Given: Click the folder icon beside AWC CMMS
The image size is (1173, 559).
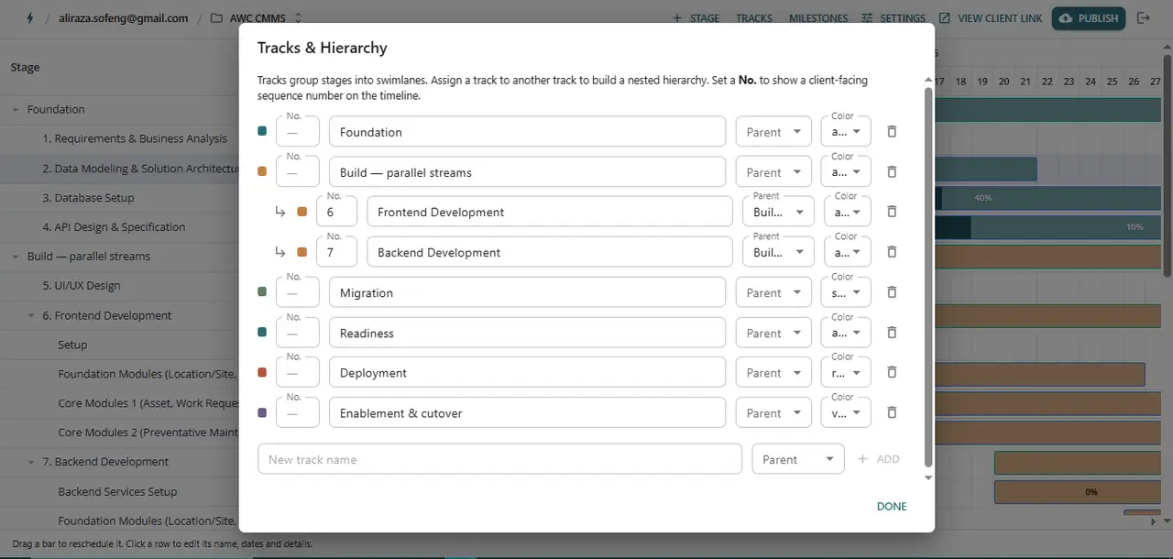Looking at the screenshot, I should (x=216, y=18).
